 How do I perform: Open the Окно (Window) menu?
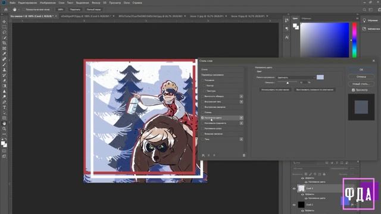127,3
